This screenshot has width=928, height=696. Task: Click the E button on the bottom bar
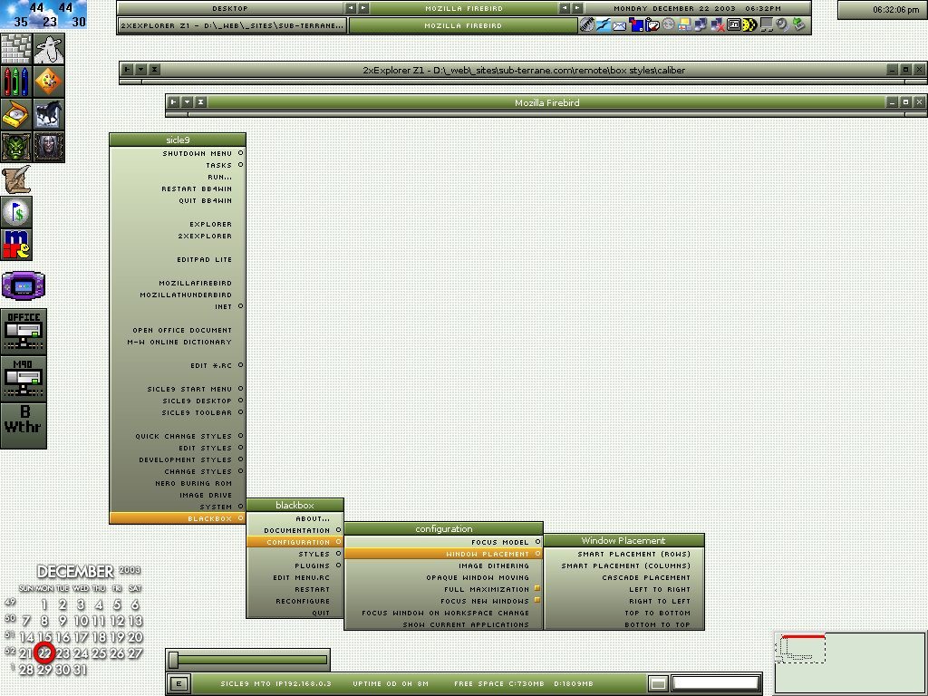click(x=179, y=683)
